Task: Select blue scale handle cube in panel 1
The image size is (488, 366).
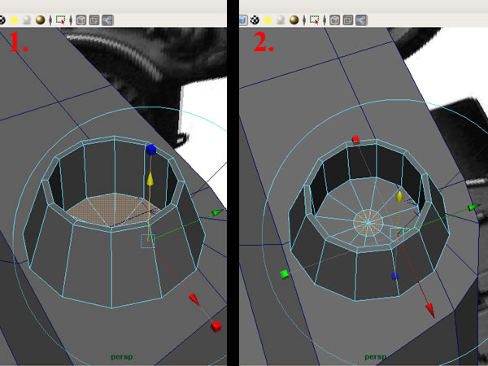Action: (151, 150)
